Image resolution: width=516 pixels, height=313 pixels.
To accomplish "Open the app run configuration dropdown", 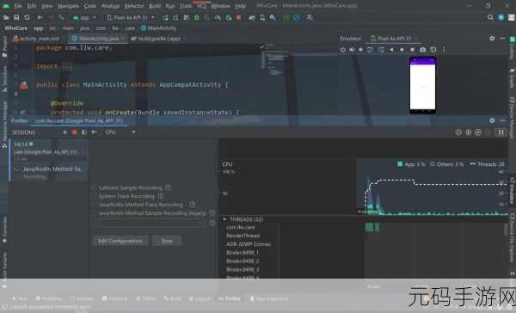I will click(84, 17).
